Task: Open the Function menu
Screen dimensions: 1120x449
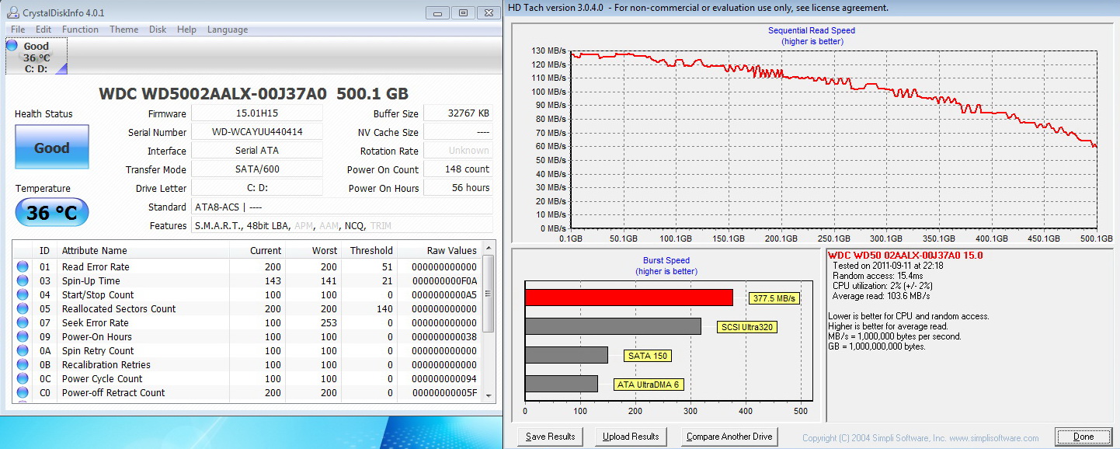Action: click(80, 30)
